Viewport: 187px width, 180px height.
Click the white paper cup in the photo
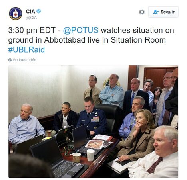click(91, 155)
